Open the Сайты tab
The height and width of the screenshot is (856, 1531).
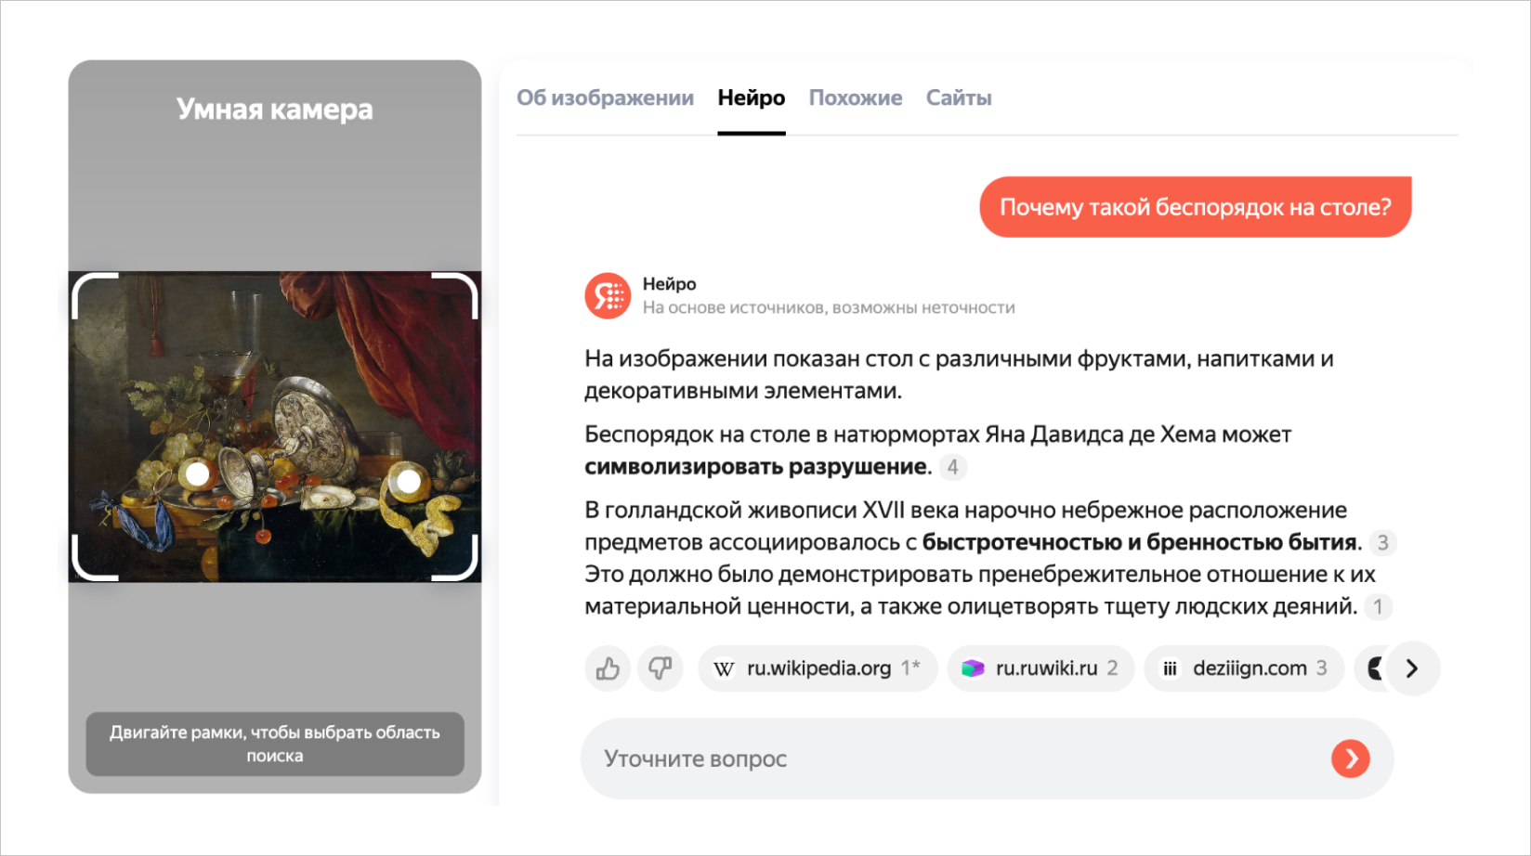(x=959, y=97)
